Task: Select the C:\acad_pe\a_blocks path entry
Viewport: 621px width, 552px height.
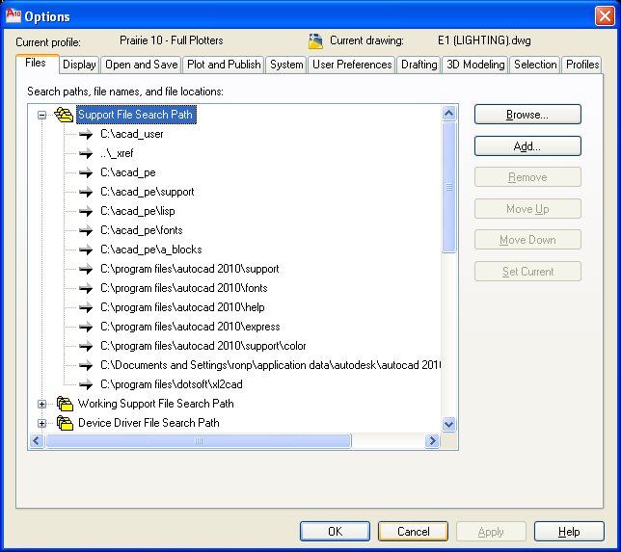Action: (150, 250)
